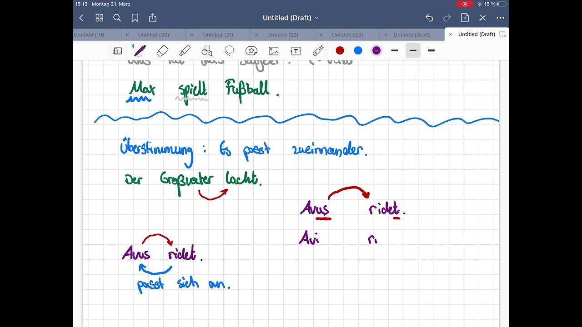The width and height of the screenshot is (582, 327).
Task: Undo the last stroke
Action: click(429, 18)
